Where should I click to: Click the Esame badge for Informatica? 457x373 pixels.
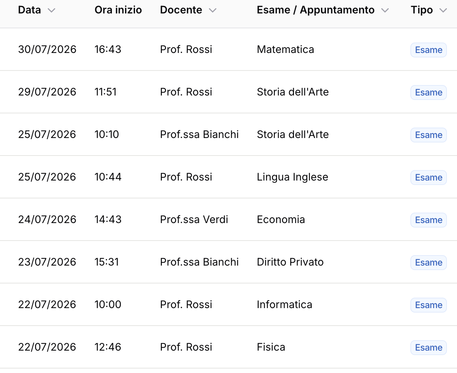429,305
